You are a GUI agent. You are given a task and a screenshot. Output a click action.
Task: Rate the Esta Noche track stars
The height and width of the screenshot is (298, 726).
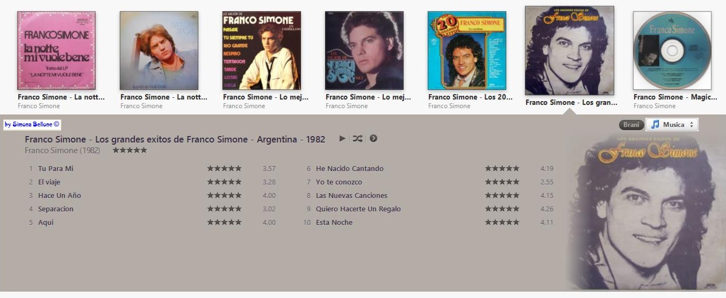tap(502, 223)
